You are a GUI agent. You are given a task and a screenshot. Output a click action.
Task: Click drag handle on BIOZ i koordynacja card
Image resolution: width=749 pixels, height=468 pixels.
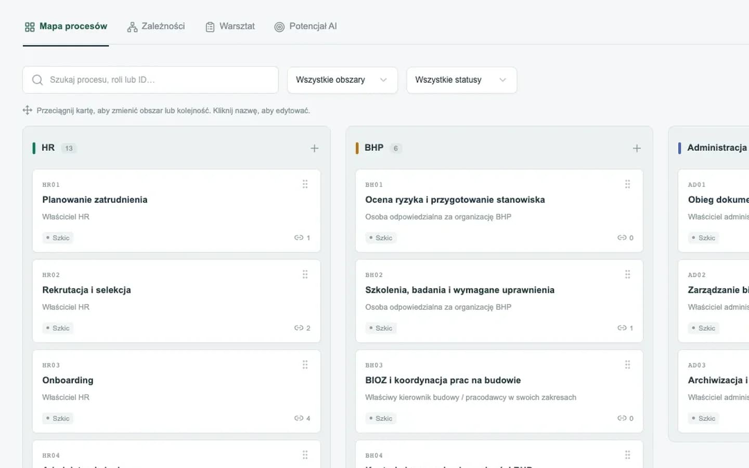click(628, 365)
